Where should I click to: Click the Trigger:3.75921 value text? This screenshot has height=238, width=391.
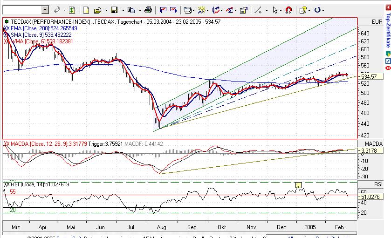(105, 144)
